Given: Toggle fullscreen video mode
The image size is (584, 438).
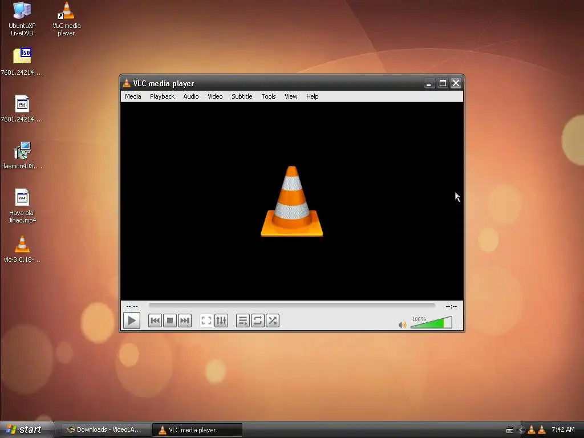Looking at the screenshot, I should tap(206, 321).
